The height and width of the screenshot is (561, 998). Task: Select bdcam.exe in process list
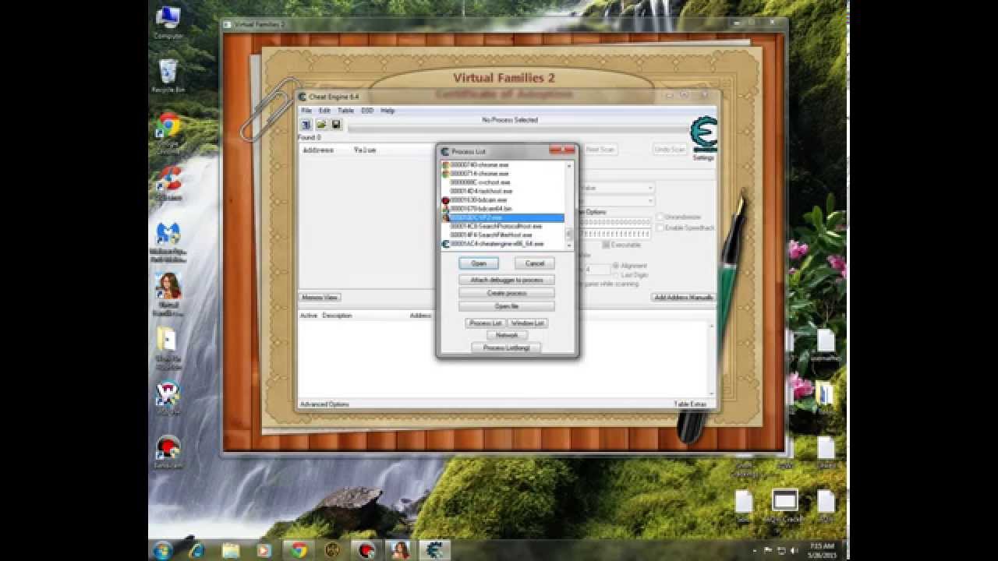pyautogui.click(x=503, y=200)
